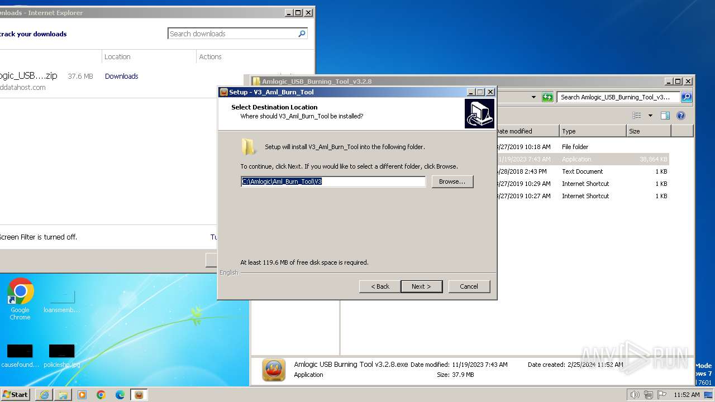The width and height of the screenshot is (715, 402).
Task: Sort files by Type column
Action: [593, 131]
